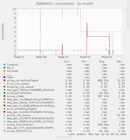Click the 'Week 47' x-axis label

click(x=19, y=57)
